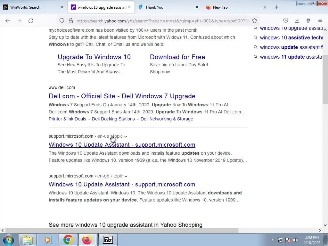This screenshot has width=328, height=246.
Task: Open the en-us Windows 10 Update Assistant result
Action: [x=122, y=145]
